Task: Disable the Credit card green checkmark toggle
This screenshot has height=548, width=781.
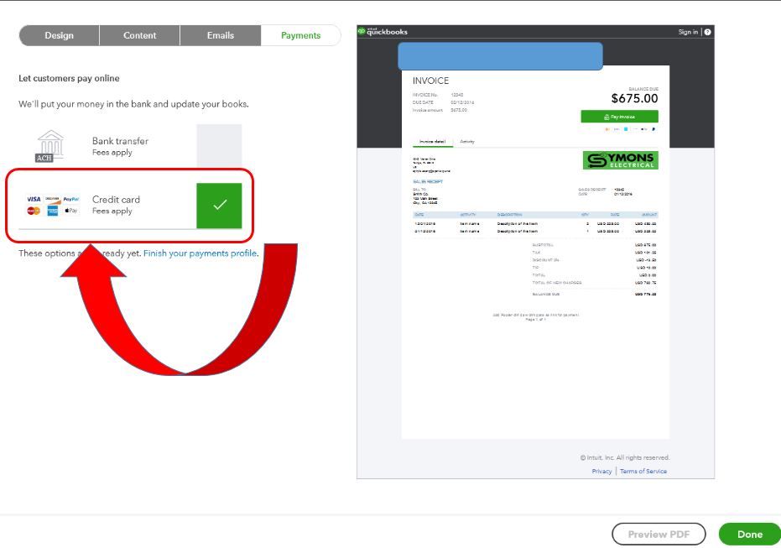Action: (219, 206)
